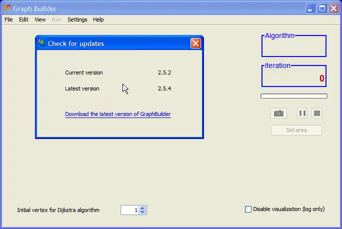Click the Iteration counter value 0

[x=321, y=78]
